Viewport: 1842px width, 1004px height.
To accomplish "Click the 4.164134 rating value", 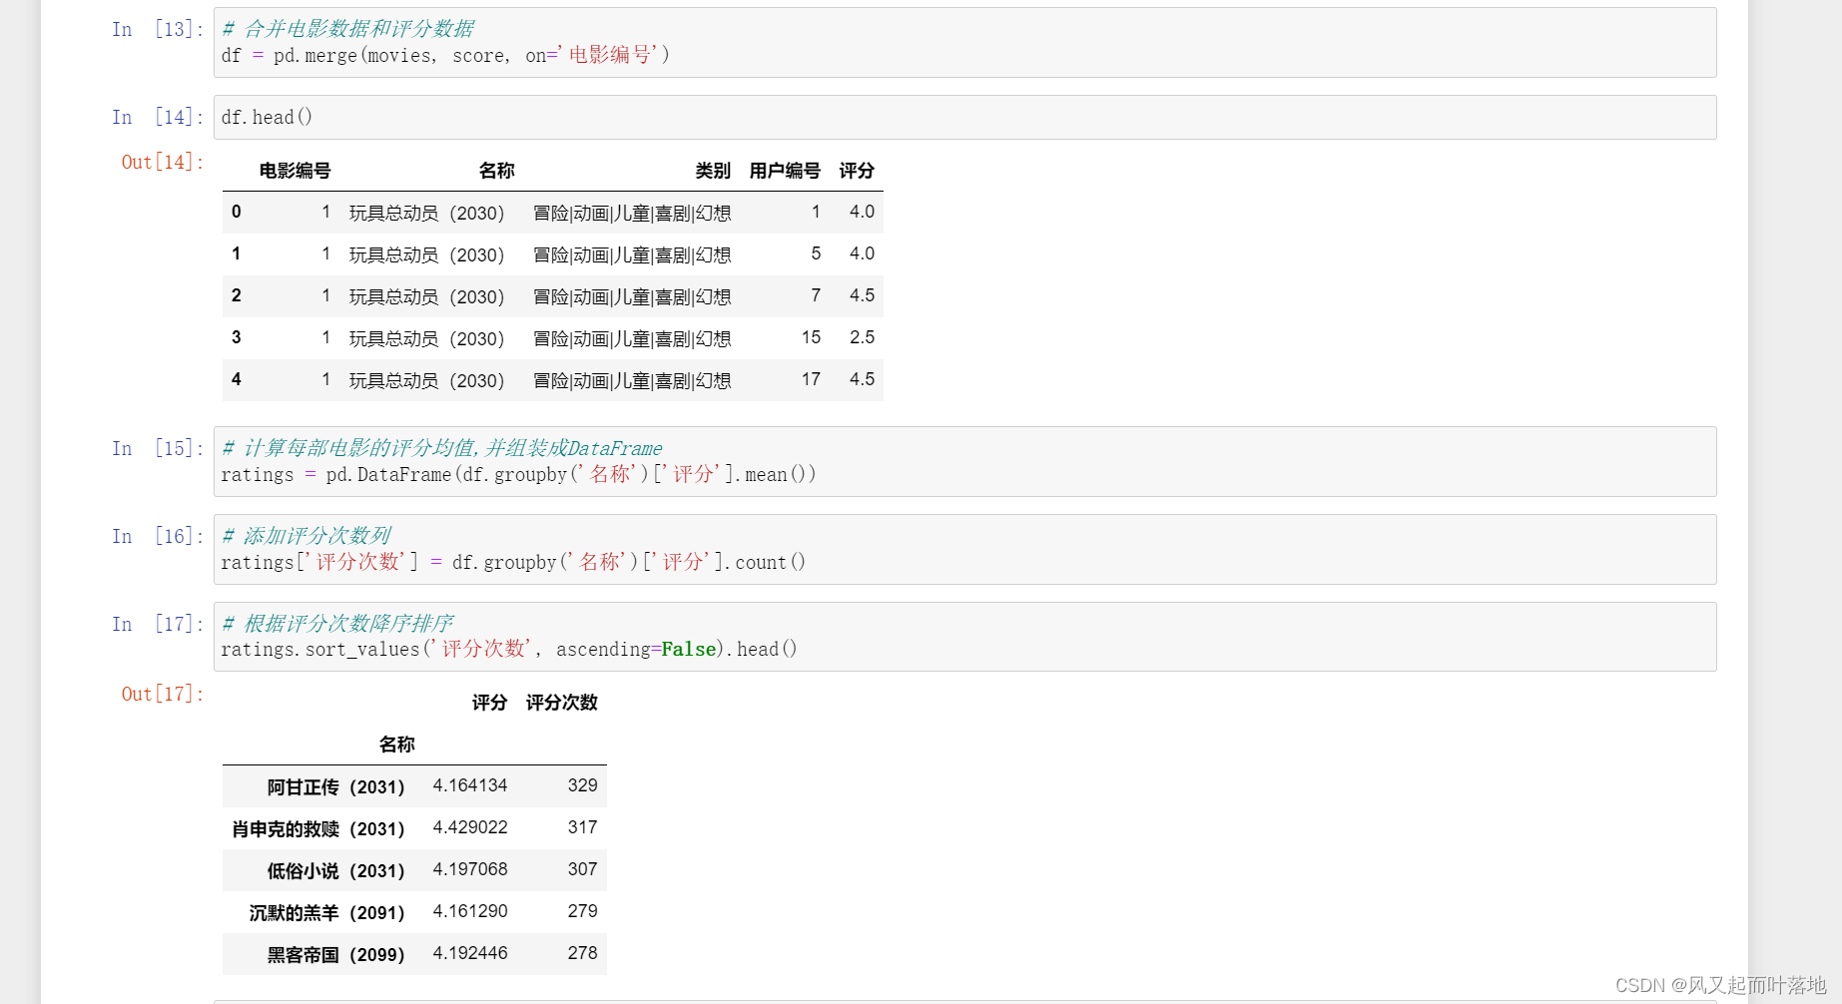I will coord(470,785).
